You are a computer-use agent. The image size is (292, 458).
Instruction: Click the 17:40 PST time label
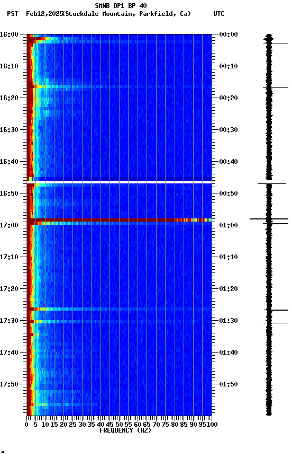point(9,353)
